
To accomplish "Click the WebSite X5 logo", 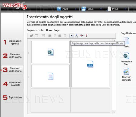I will click(x=15, y=6).
